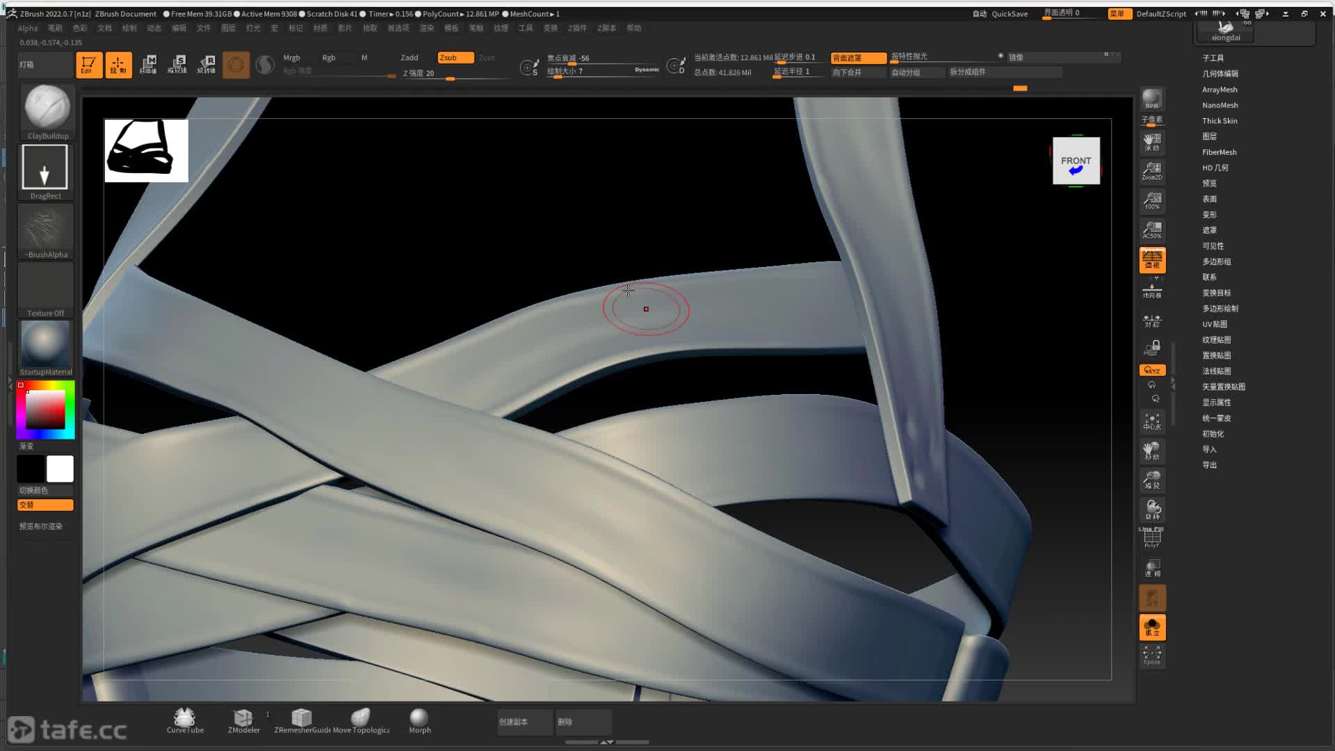Click the Scale (缩放) view icon

[1152, 480]
